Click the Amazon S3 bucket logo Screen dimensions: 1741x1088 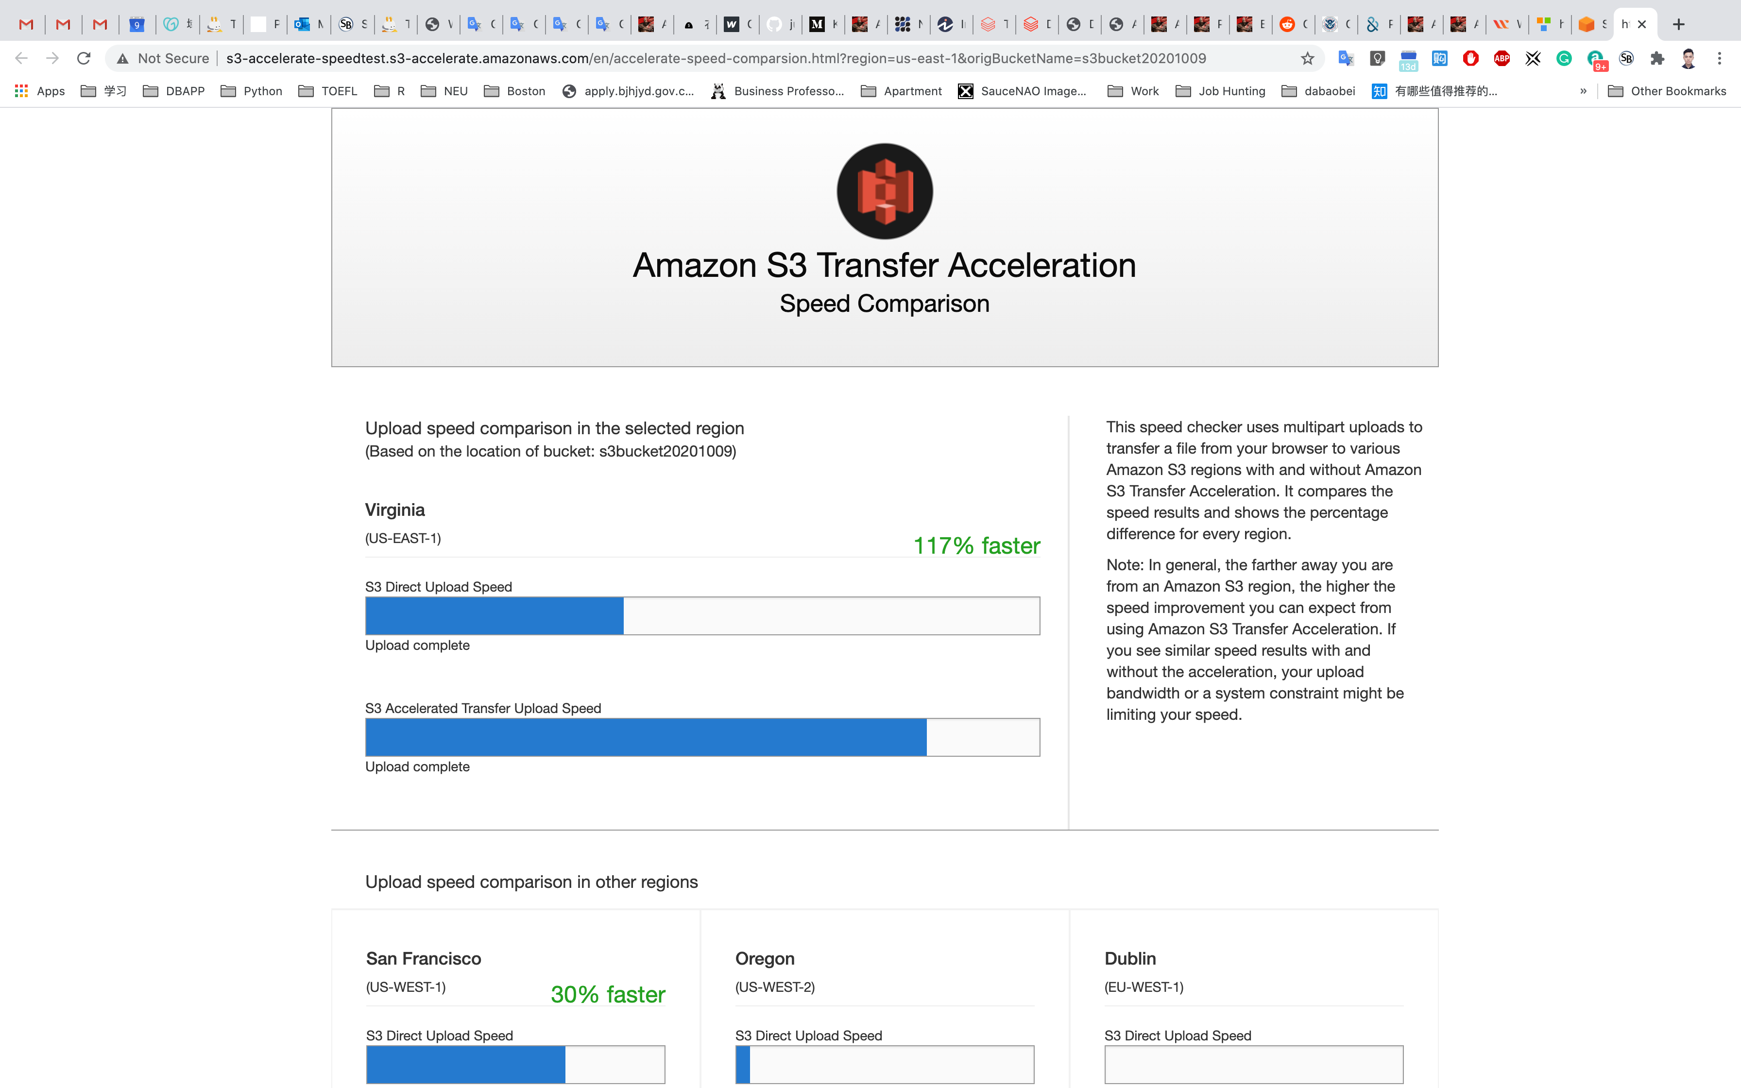click(x=884, y=191)
